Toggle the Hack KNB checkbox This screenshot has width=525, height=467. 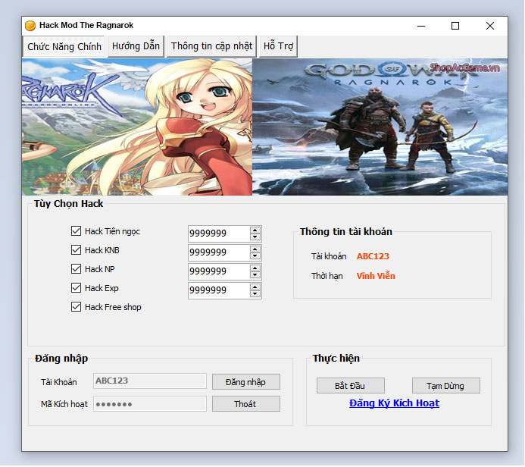(x=76, y=250)
